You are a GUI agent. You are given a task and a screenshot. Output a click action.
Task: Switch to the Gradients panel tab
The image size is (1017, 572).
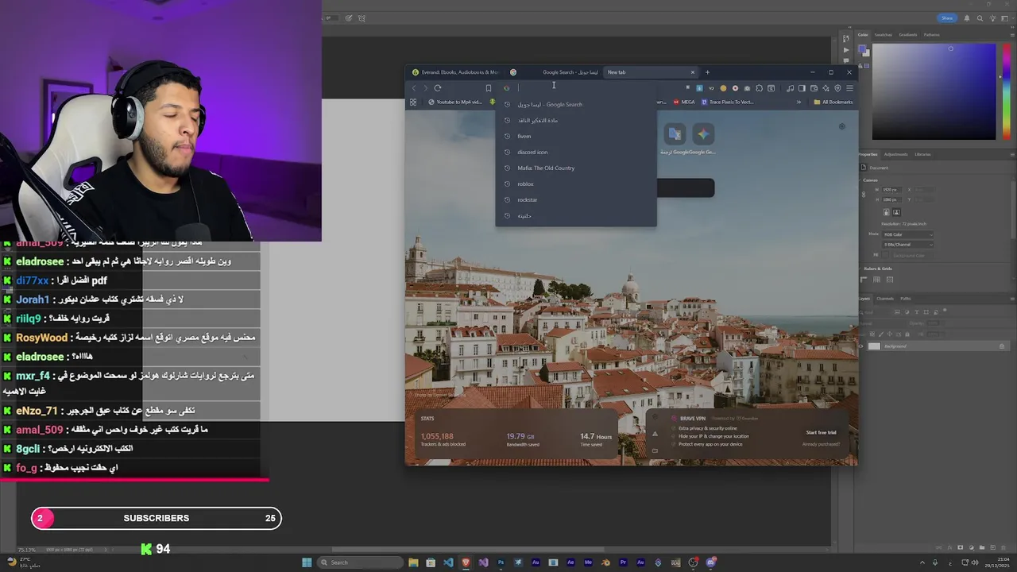907,35
